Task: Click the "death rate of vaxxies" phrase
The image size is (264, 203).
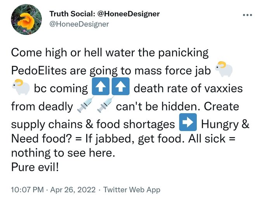Action: 188,88
